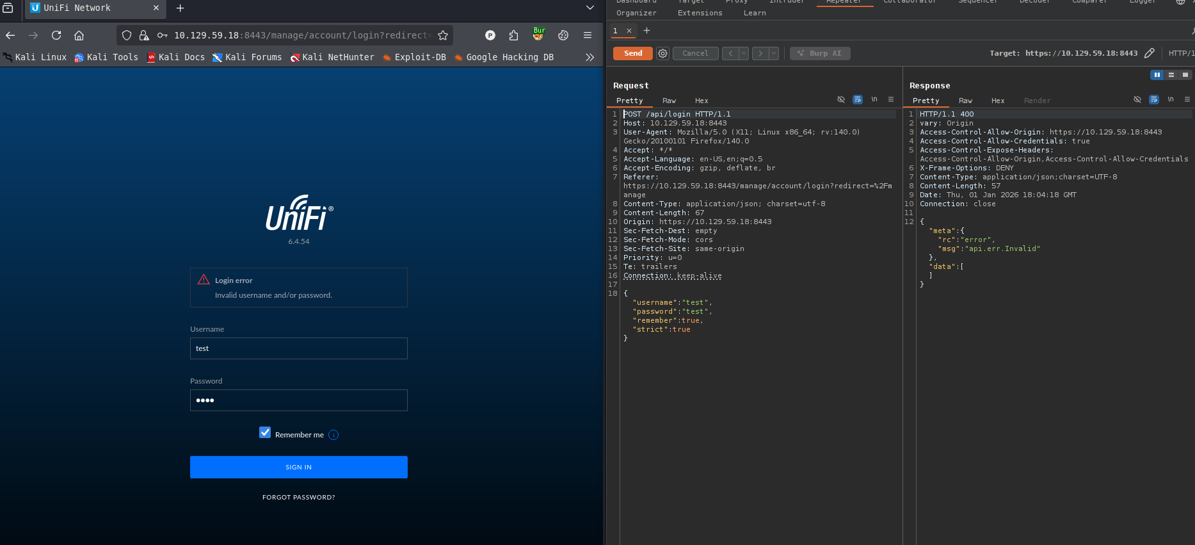The image size is (1195, 545).
Task: Bookmark this page with star icon
Action: [x=443, y=35]
